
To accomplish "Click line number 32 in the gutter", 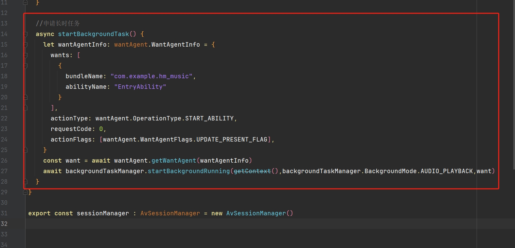I will coord(4,224).
